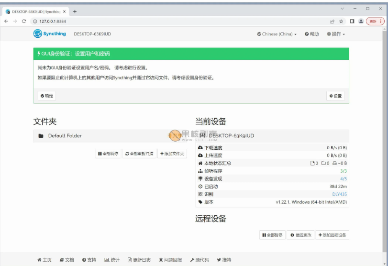Viewport: 388px width, 266px height.
Task: Select the DESKTOP-63K9IUD | Syncthing browser tab
Action: pos(36,11)
